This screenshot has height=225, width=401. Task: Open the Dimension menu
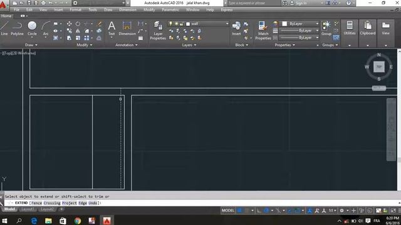(x=128, y=10)
